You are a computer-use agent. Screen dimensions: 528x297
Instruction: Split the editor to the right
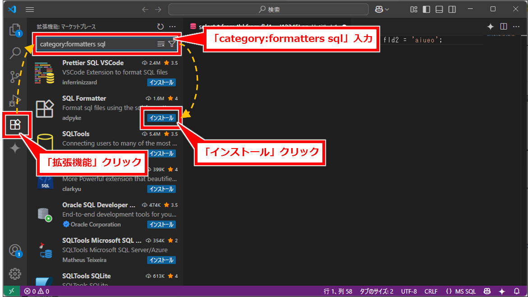pyautogui.click(x=503, y=27)
